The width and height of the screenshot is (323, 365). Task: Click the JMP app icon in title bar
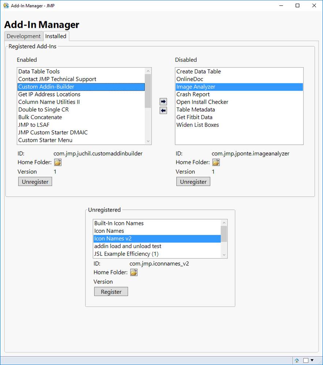tap(6, 6)
